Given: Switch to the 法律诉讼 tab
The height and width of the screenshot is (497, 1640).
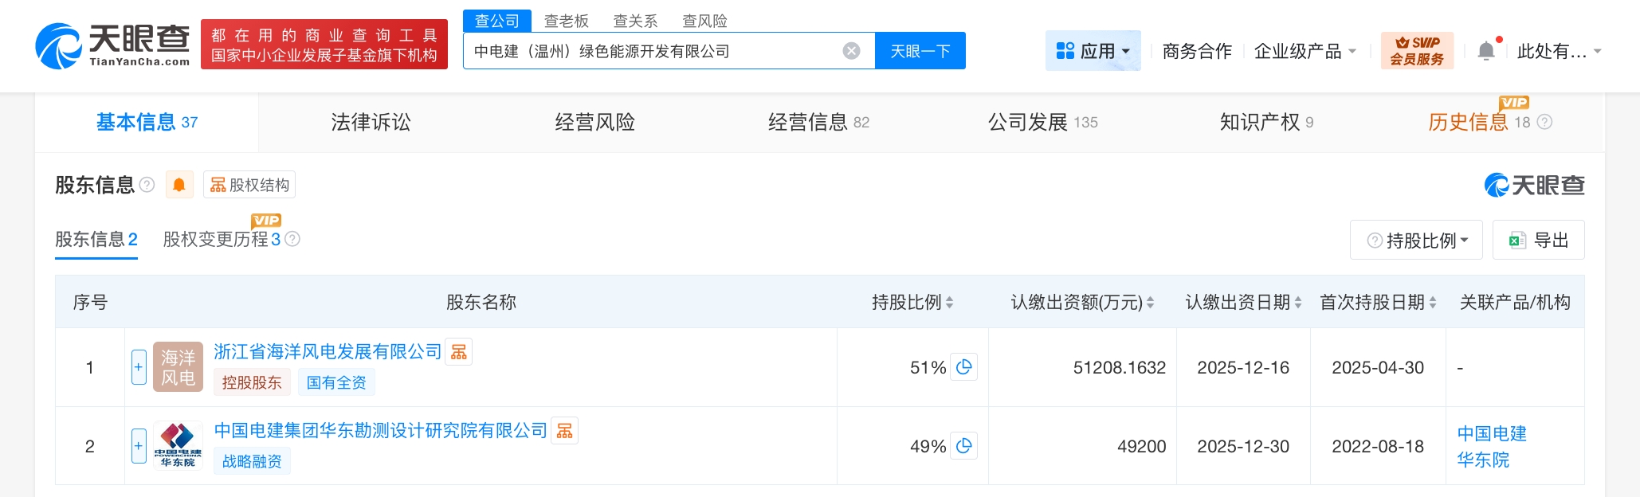Looking at the screenshot, I should pos(371,122).
